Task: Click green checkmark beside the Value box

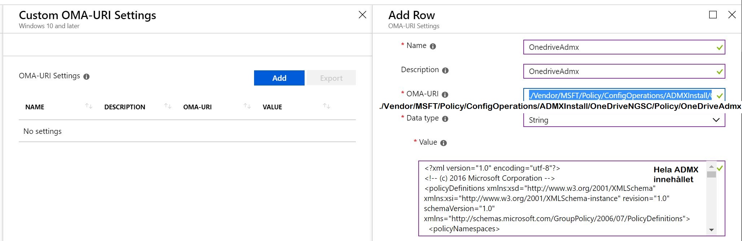Action: (x=720, y=168)
